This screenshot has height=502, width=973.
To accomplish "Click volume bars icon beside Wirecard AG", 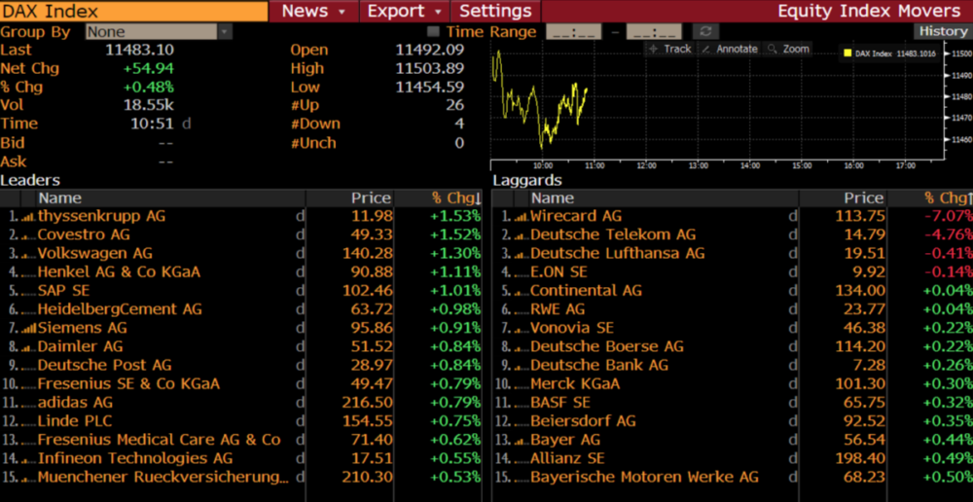I will click(x=522, y=217).
